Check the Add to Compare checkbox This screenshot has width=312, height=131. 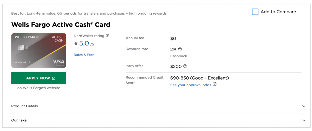255,12
